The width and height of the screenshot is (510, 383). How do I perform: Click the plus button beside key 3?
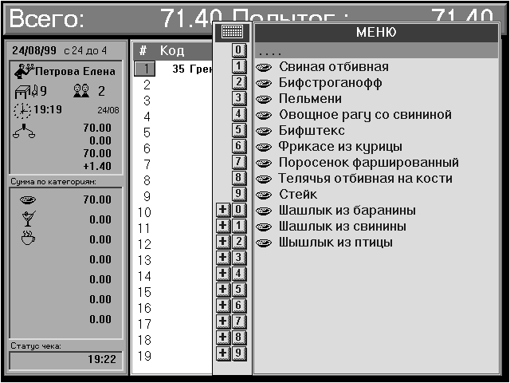coord(223,258)
